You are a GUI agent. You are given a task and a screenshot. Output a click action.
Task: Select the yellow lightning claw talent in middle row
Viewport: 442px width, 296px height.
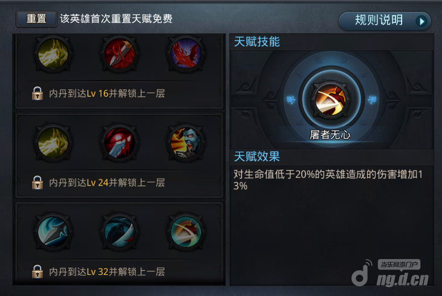pyautogui.click(x=53, y=143)
